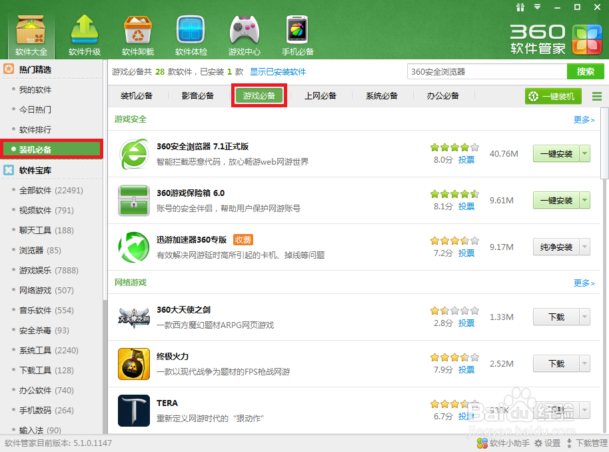The height and width of the screenshot is (452, 609).
Task: Expand 360游戏保险箱 install options arrow
Action: point(584,200)
